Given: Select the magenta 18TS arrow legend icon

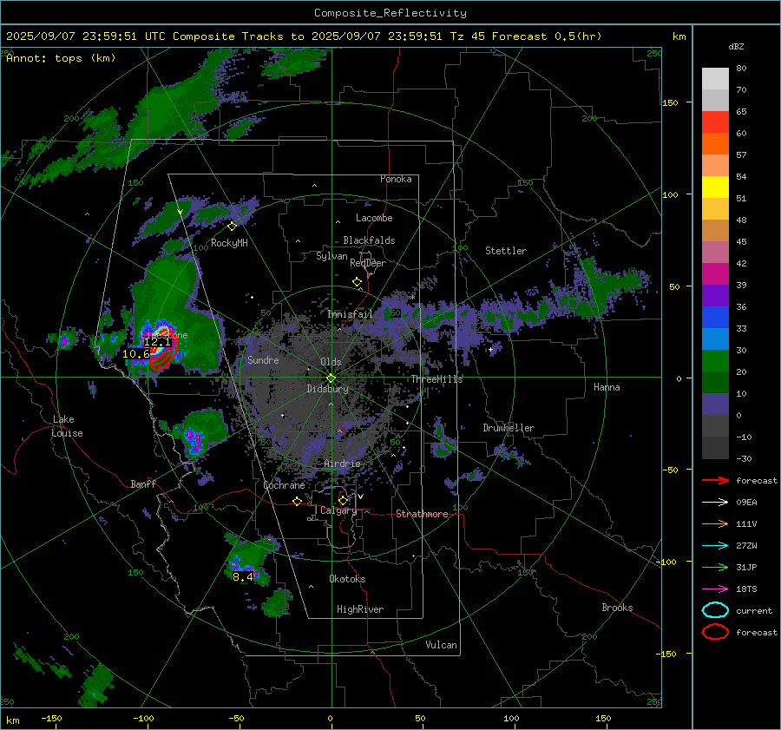Looking at the screenshot, I should [x=715, y=589].
